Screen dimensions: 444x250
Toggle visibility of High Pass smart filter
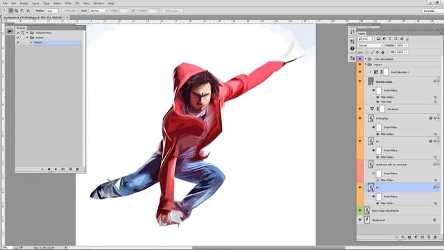click(x=377, y=101)
